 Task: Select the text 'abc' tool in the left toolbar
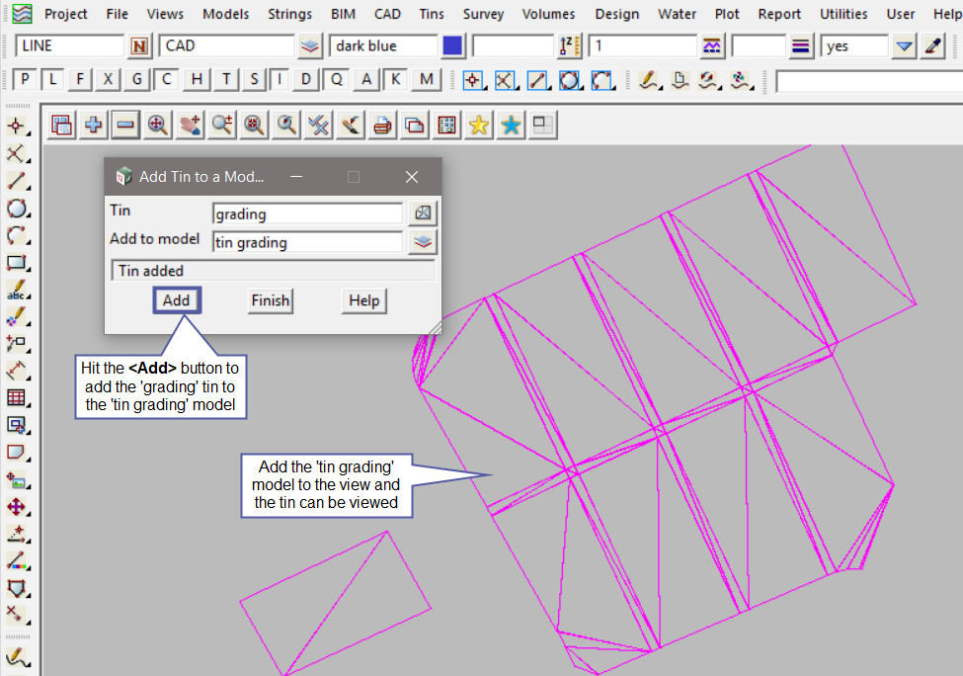16,292
